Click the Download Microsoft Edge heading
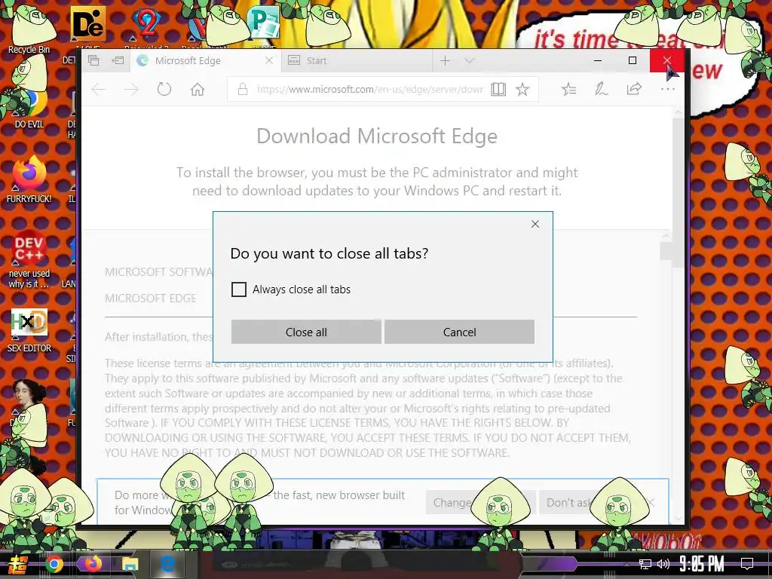This screenshot has height=579, width=772. tap(377, 136)
